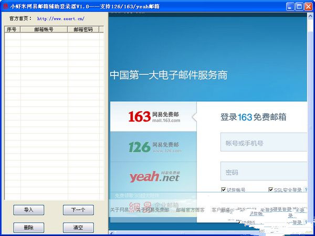
Task: Open the 邮箱官方博客 footer link
Action: (x=190, y=210)
